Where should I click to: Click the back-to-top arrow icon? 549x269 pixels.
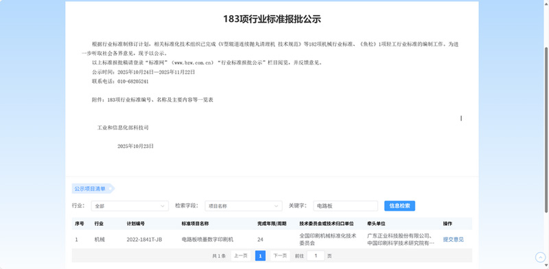coord(540,257)
